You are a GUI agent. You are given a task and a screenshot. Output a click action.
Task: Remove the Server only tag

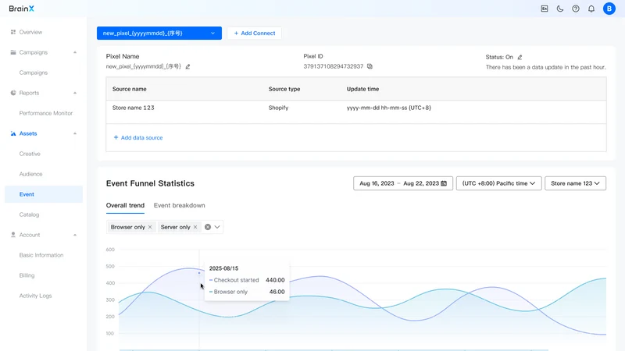[x=195, y=227]
